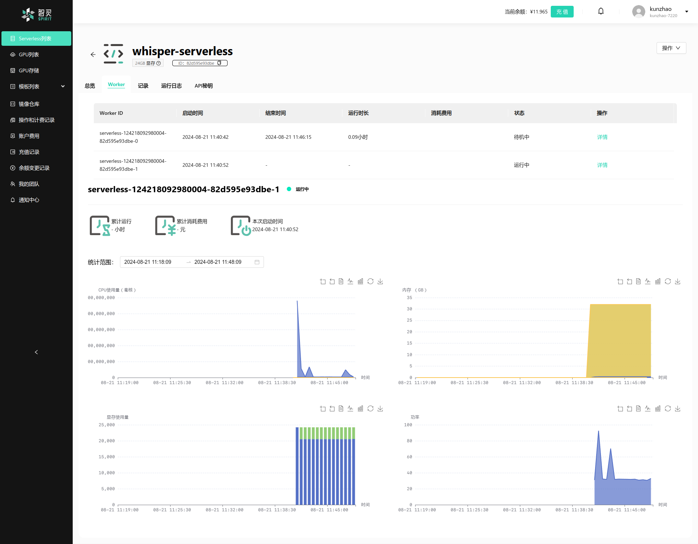Download the 内存 memory chart as image
Viewport: 698px width, 544px height.
678,281
